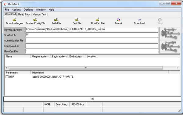Viewport: 183px width, 115px height.
Task: Click the NOR status bar entry
Action: point(48,104)
